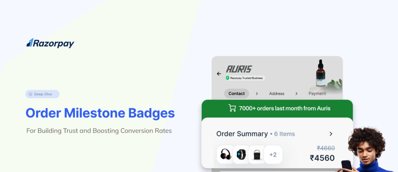
Task: Click the shopping cart icon
Action: tap(232, 108)
